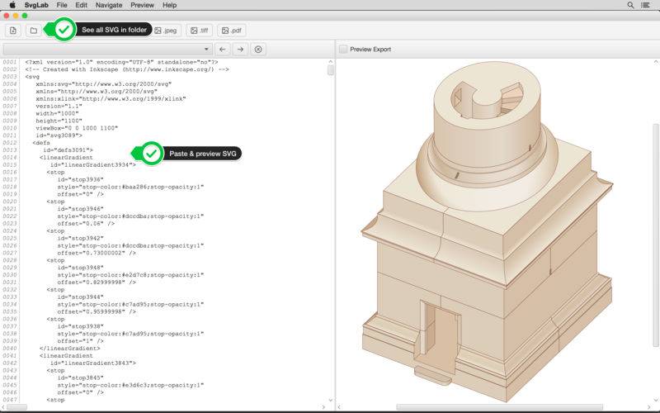The image size is (660, 413).
Task: Open the Preview menu
Action: click(x=142, y=5)
